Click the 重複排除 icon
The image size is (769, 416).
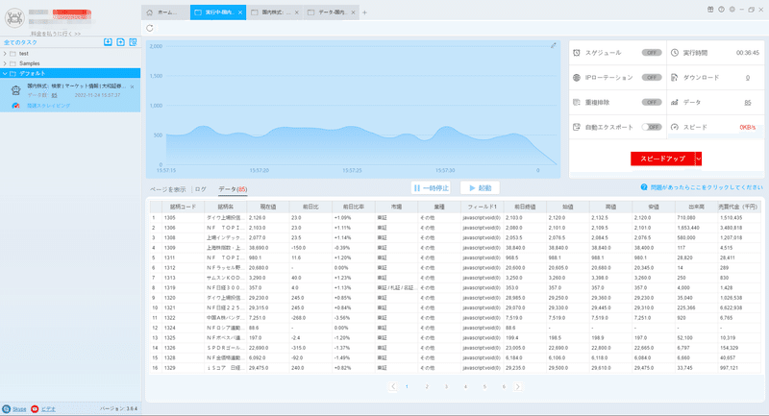coord(577,103)
